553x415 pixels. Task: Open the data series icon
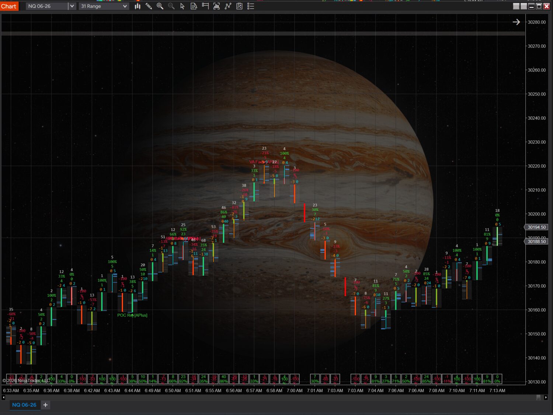(217, 6)
